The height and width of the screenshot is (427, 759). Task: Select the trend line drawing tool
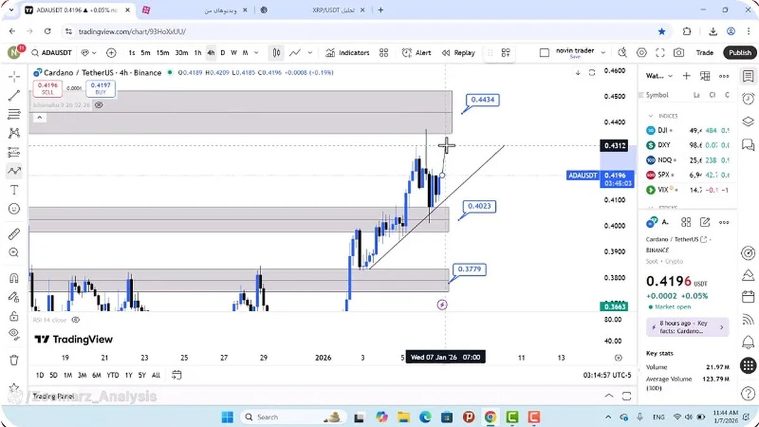pos(14,96)
